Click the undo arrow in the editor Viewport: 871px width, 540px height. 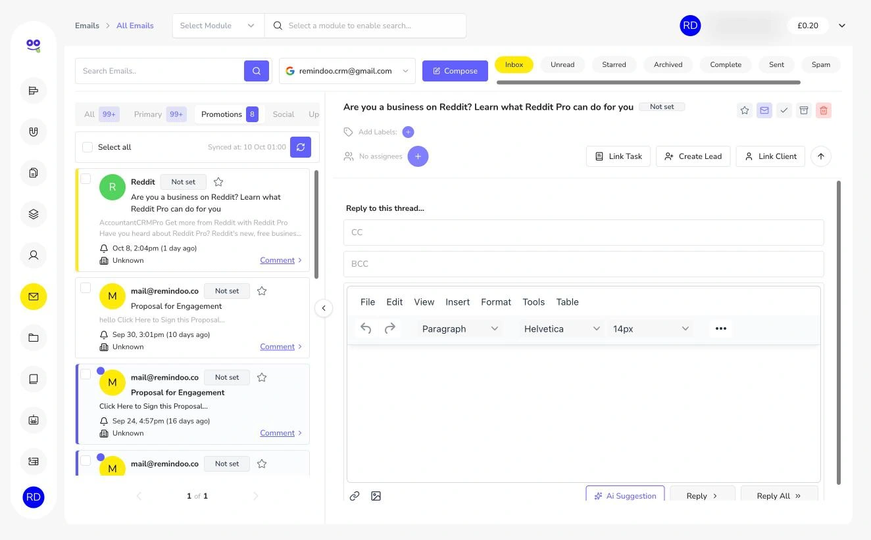tap(366, 328)
